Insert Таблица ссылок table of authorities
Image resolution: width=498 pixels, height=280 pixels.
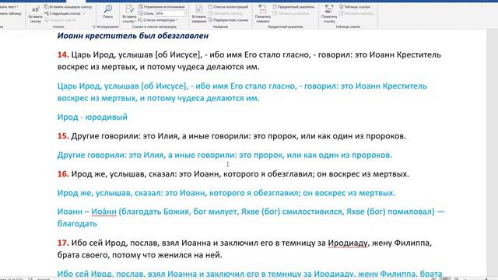[x=355, y=7]
